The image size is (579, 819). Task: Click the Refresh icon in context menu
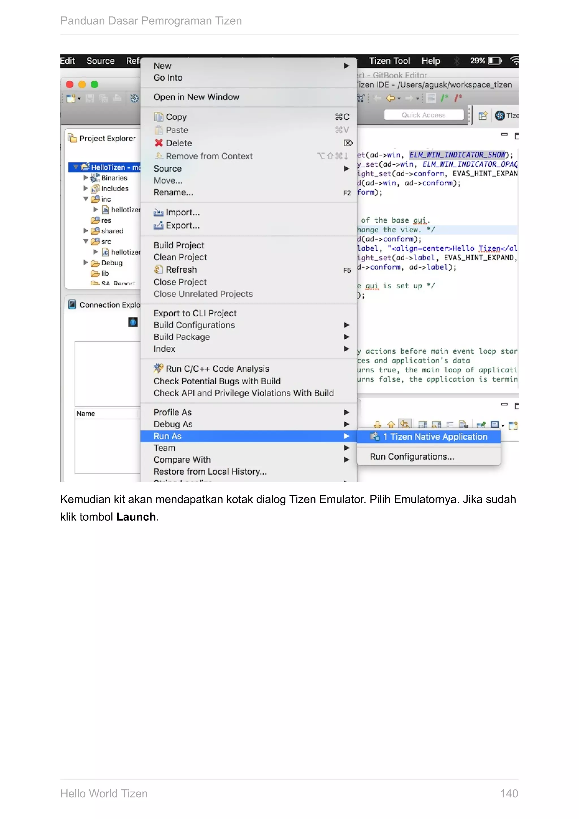(158, 269)
